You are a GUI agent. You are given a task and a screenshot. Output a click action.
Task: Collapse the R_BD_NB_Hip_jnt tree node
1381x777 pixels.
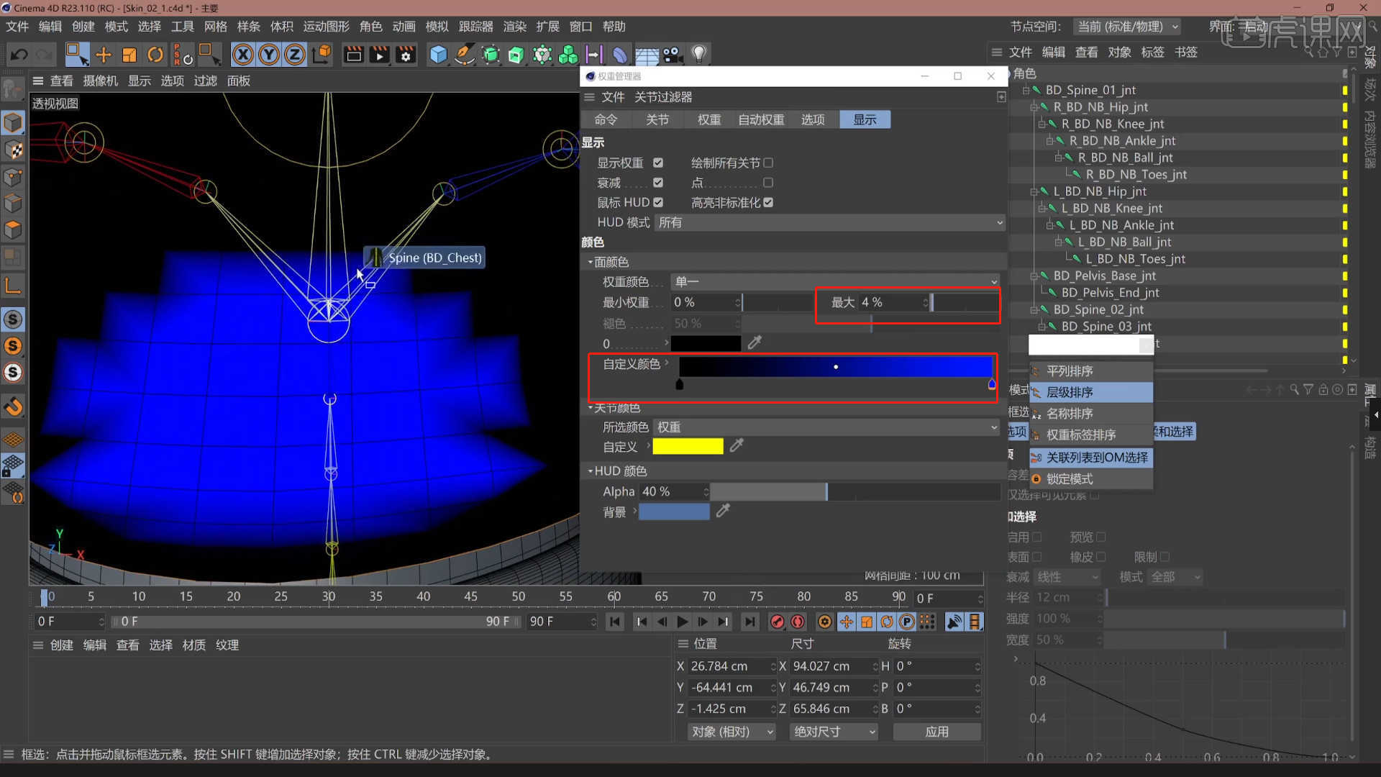[1034, 107]
